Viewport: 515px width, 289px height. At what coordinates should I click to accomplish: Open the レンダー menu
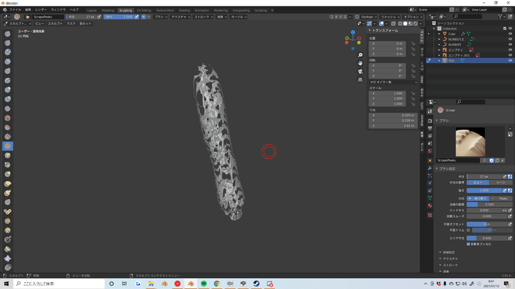41,10
